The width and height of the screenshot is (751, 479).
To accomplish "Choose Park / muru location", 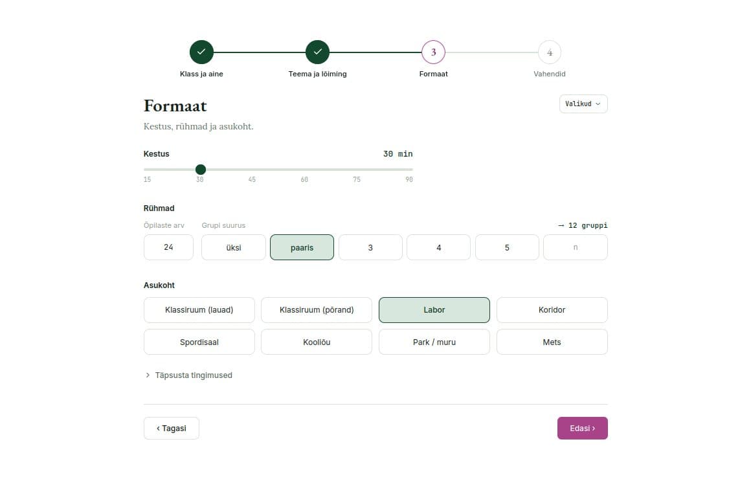I will (x=434, y=342).
